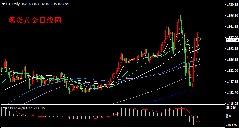Select the low price 1612.45
Viewport: 239px width, 128px height.
(51, 4)
